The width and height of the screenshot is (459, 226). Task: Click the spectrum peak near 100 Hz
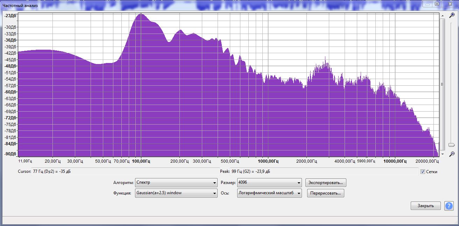click(141, 15)
